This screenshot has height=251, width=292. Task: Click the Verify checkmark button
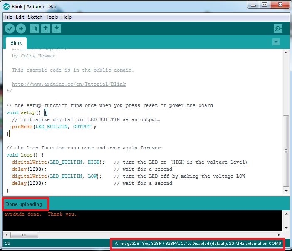[x=10, y=29]
